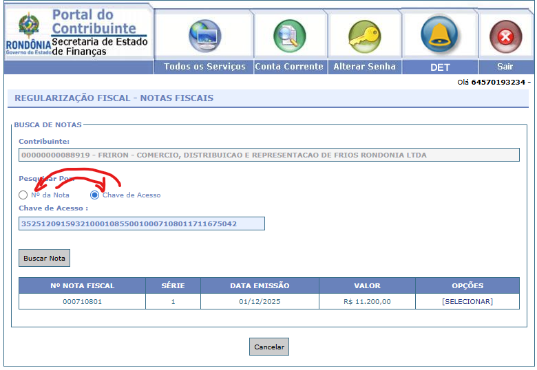Open the Todos os Serviços menu label
Image resolution: width=537 pixels, height=370 pixels.
click(204, 67)
